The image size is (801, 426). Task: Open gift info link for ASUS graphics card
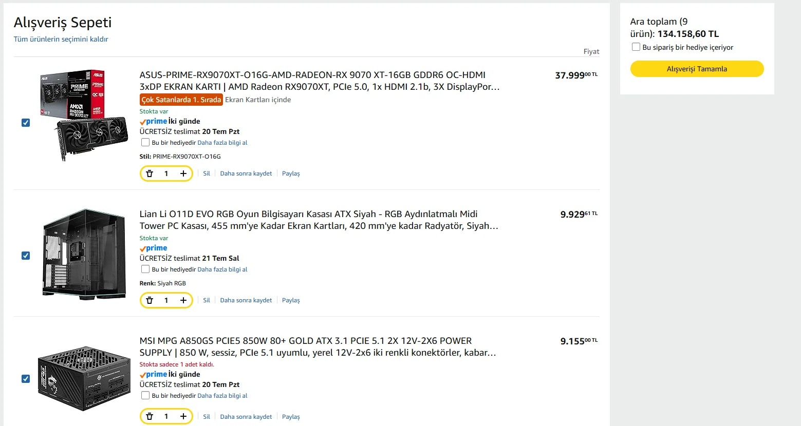(222, 143)
